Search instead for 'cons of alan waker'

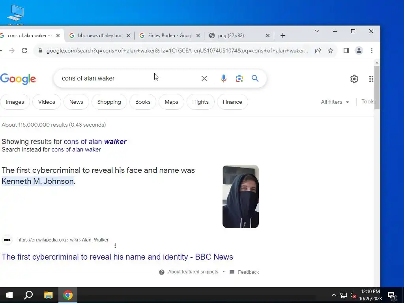coord(76,150)
